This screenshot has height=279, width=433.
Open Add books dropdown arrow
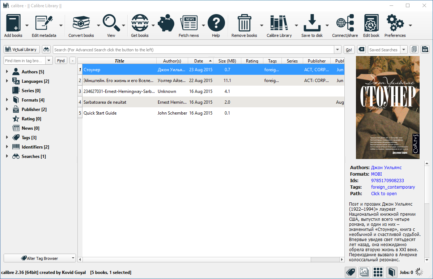[27, 25]
